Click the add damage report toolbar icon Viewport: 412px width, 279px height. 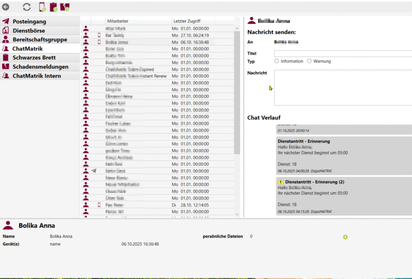(x=65, y=7)
